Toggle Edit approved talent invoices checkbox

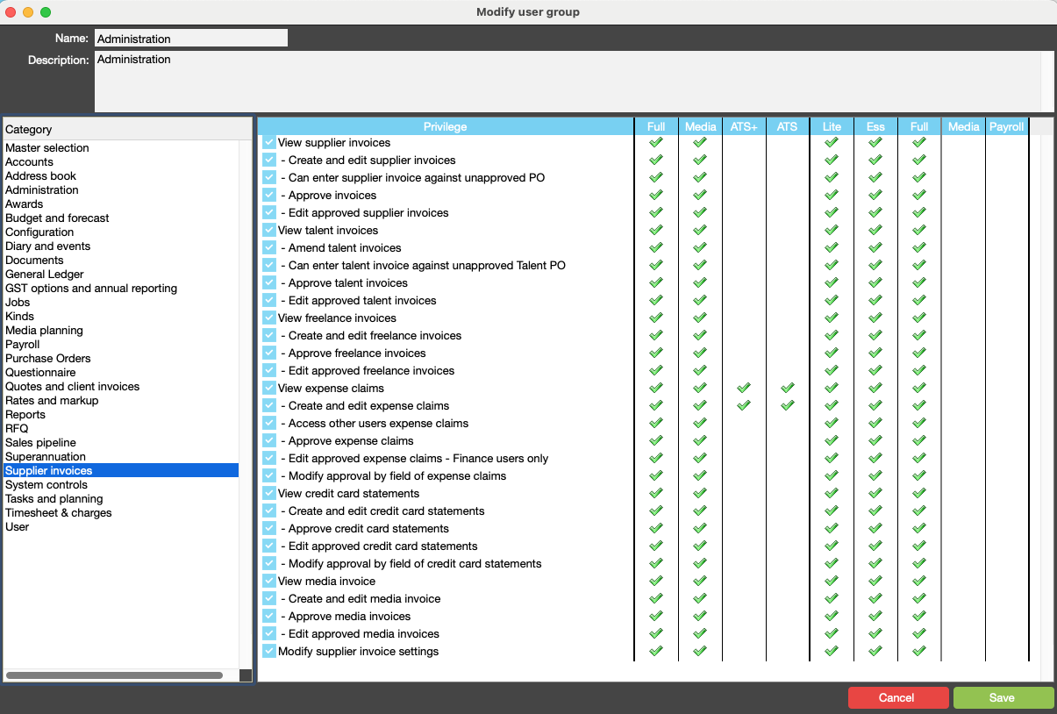(269, 300)
